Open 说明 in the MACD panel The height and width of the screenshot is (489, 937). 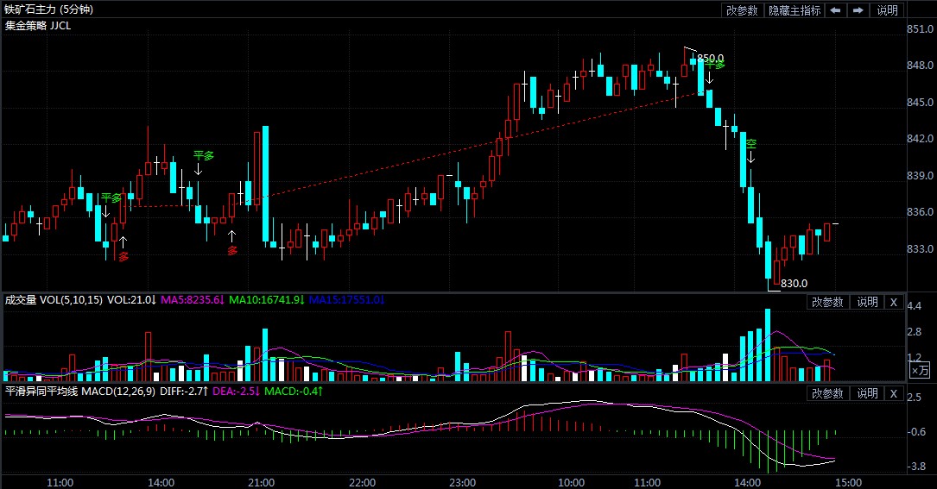tap(866, 393)
